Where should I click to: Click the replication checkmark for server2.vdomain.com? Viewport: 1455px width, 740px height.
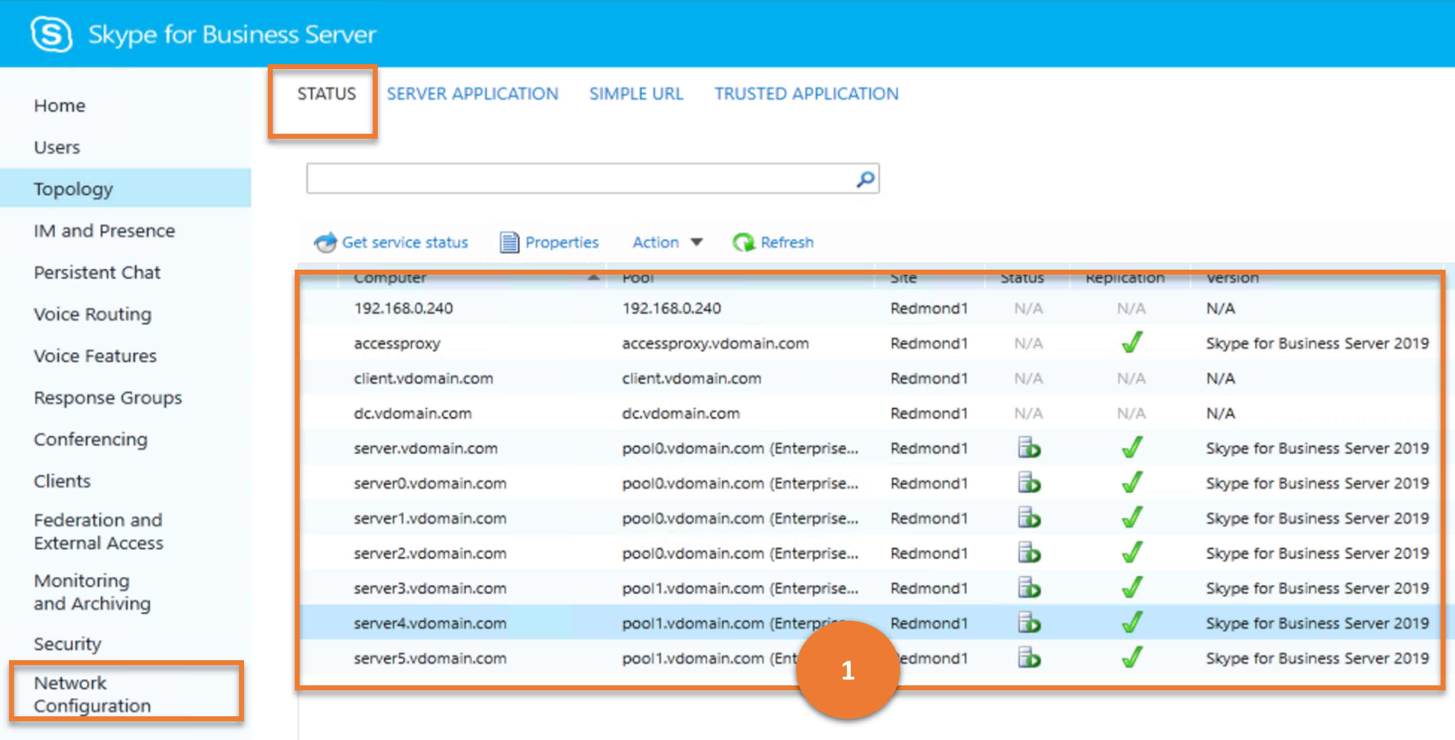[1132, 552]
